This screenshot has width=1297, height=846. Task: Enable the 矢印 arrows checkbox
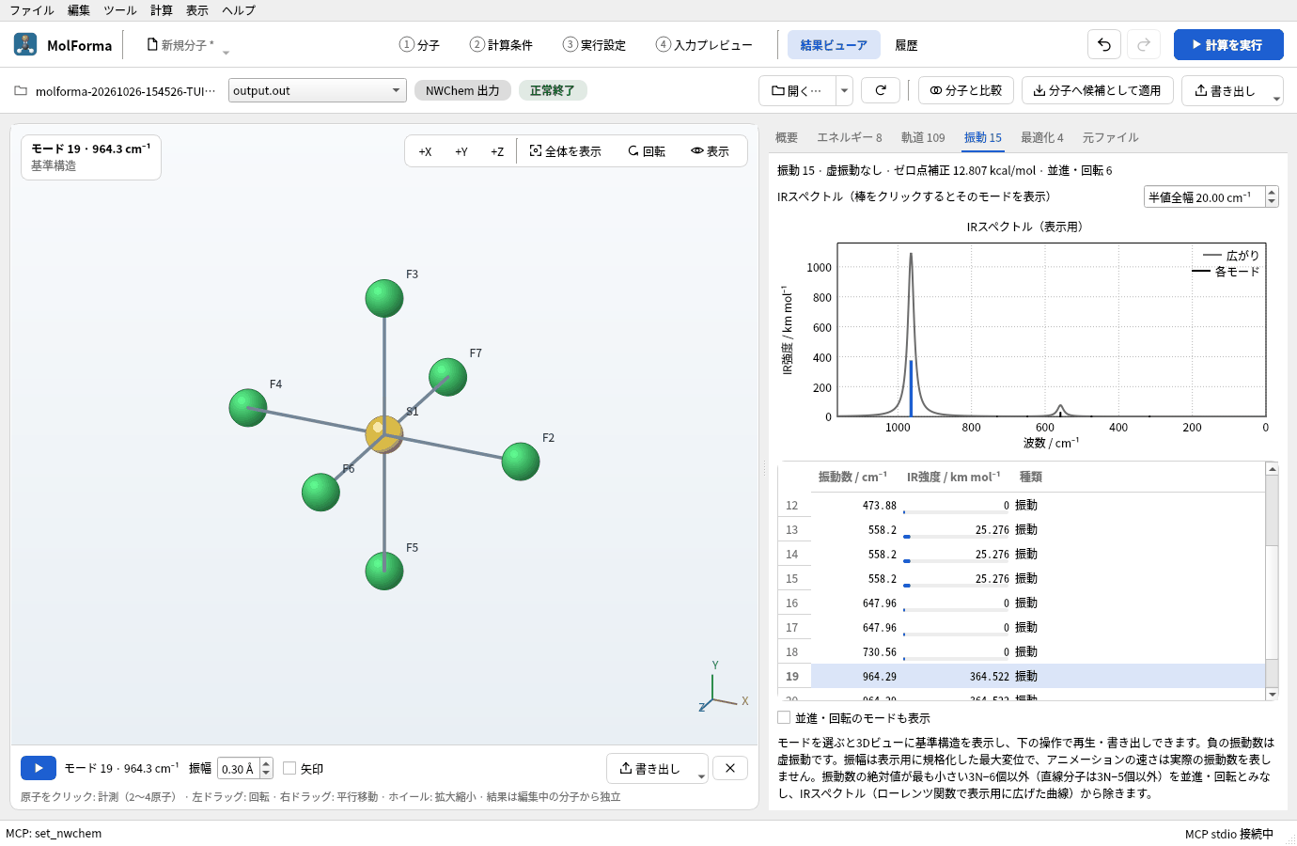[289, 768]
